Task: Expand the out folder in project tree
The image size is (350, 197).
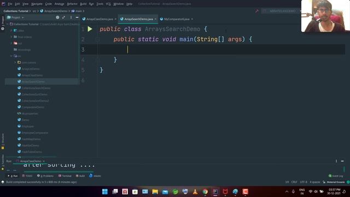Action: [x=11, y=43]
